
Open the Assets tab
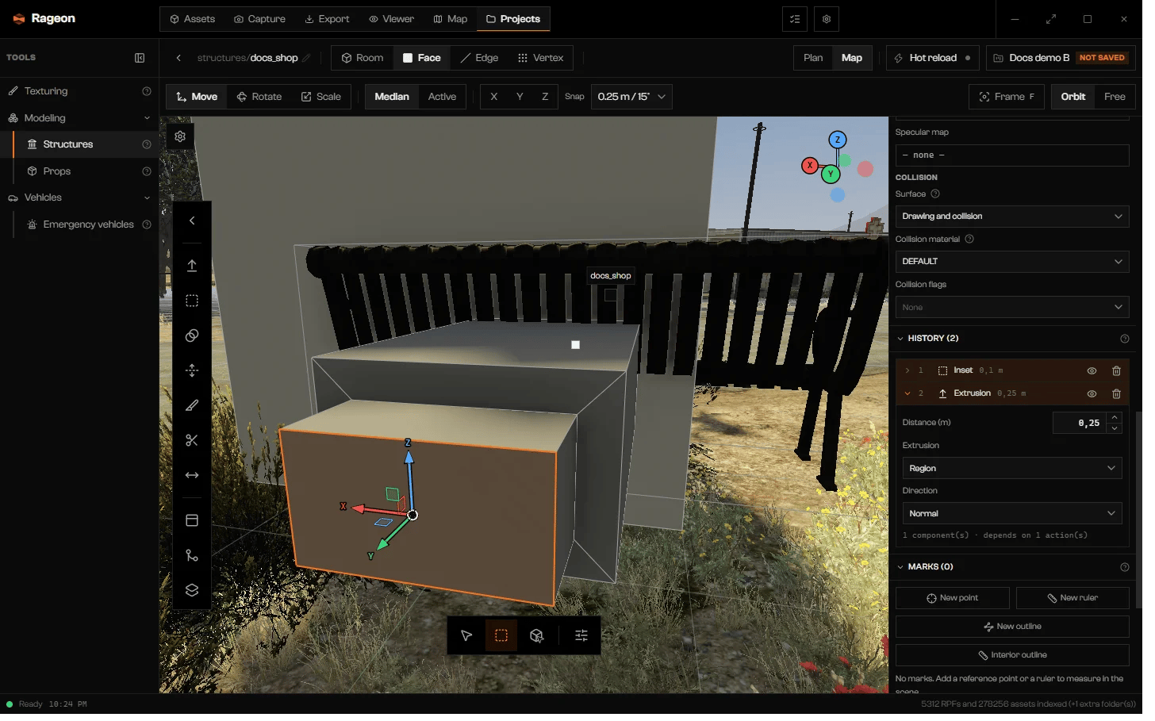[x=194, y=19]
